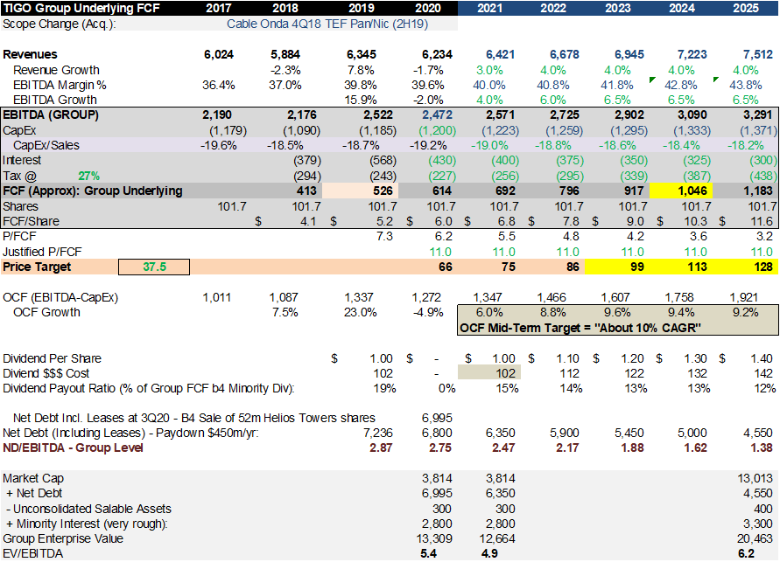The image size is (780, 562).
Task: Select the 2019 ND/EBITDA value 2.87
Action: coord(381,448)
